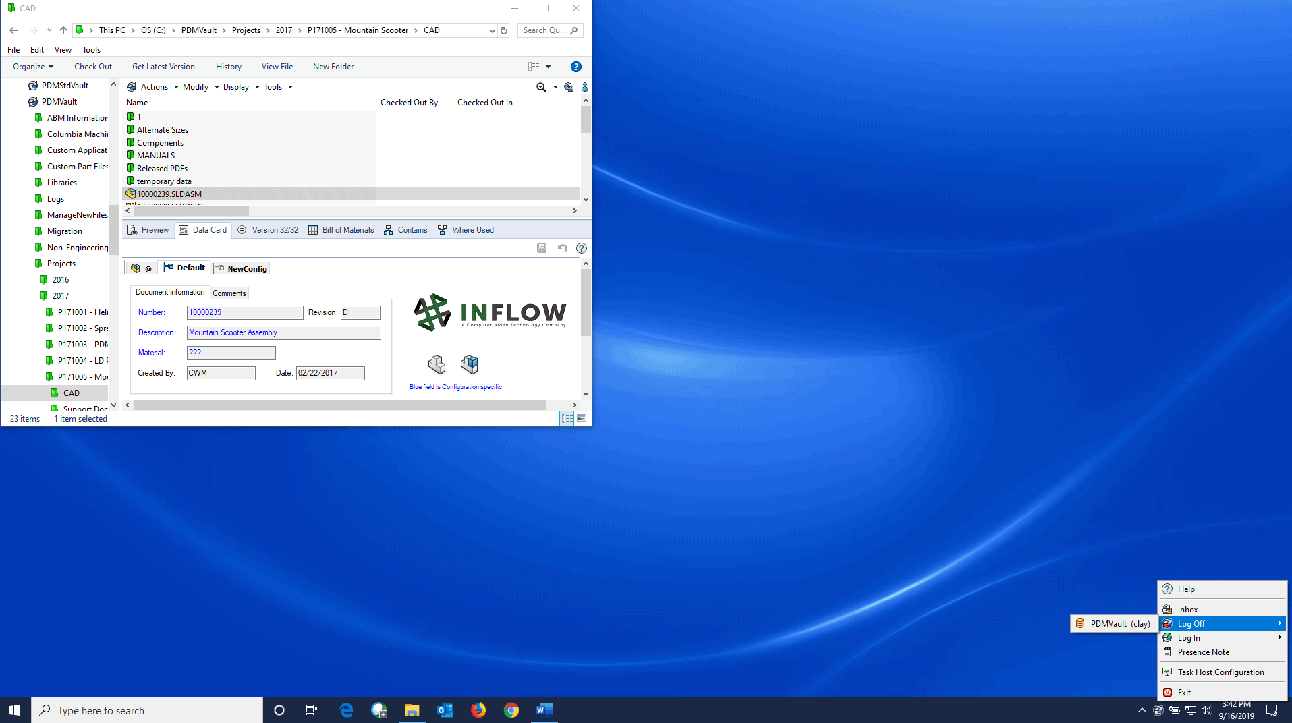This screenshot has width=1292, height=723.
Task: Click the Components folder in file list
Action: pyautogui.click(x=160, y=143)
